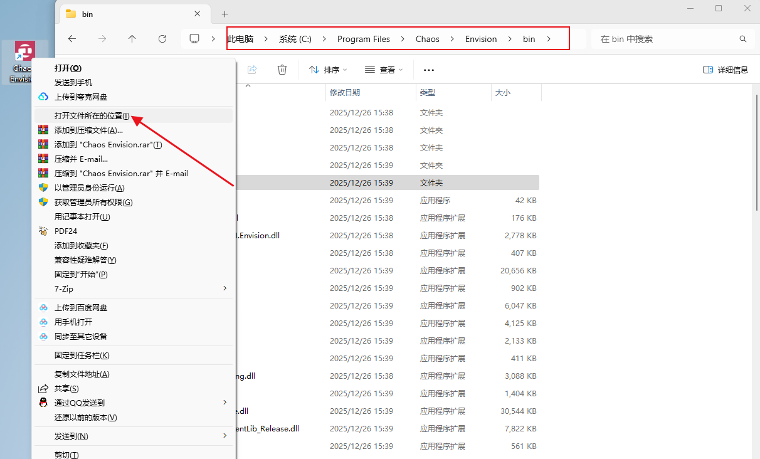760x459 pixels.
Task: Toggle the 详细信息 details pane
Action: [726, 70]
